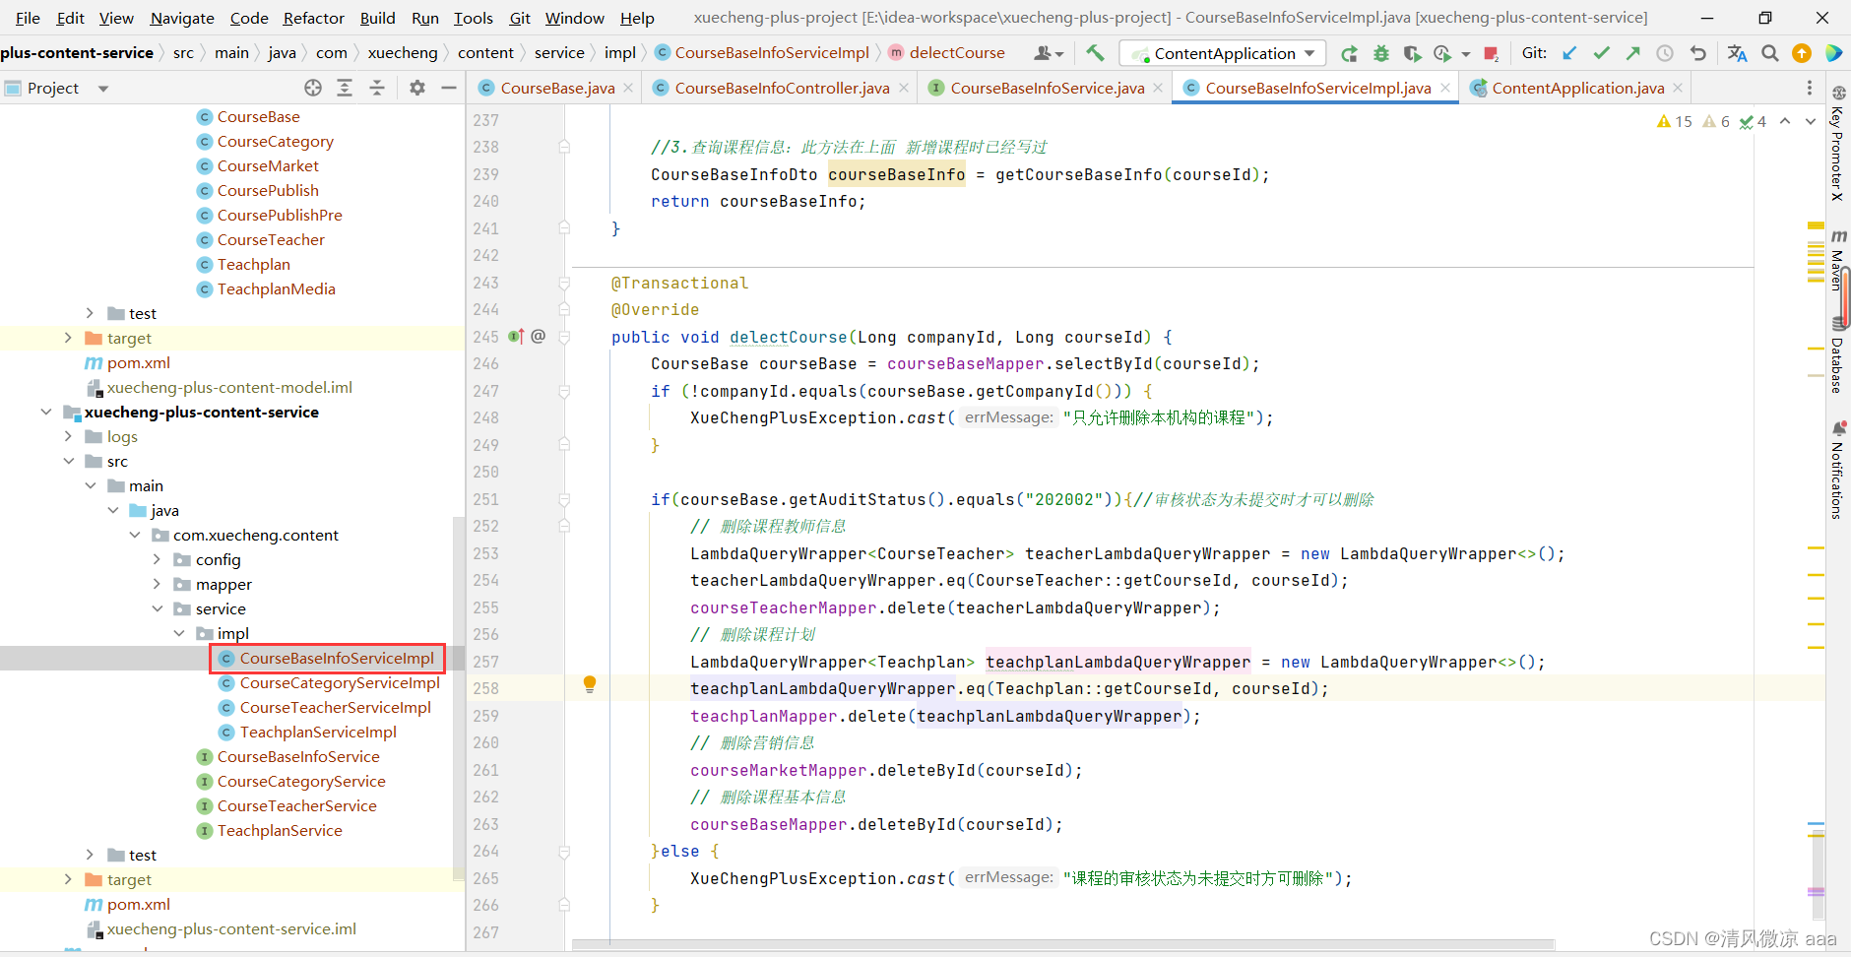1851x957 pixels.
Task: Collapse the impl package
Action: click(179, 633)
